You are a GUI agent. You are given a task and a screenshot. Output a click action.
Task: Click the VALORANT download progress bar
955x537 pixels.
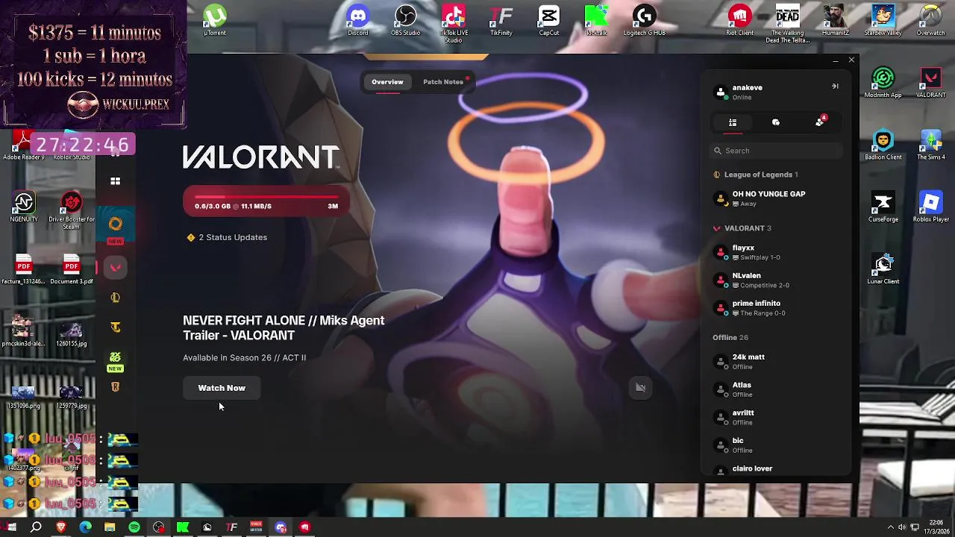[x=266, y=203]
